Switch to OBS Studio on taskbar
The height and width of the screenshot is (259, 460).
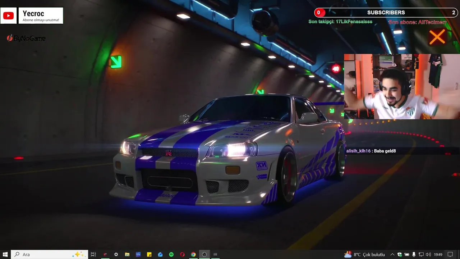tap(204, 254)
